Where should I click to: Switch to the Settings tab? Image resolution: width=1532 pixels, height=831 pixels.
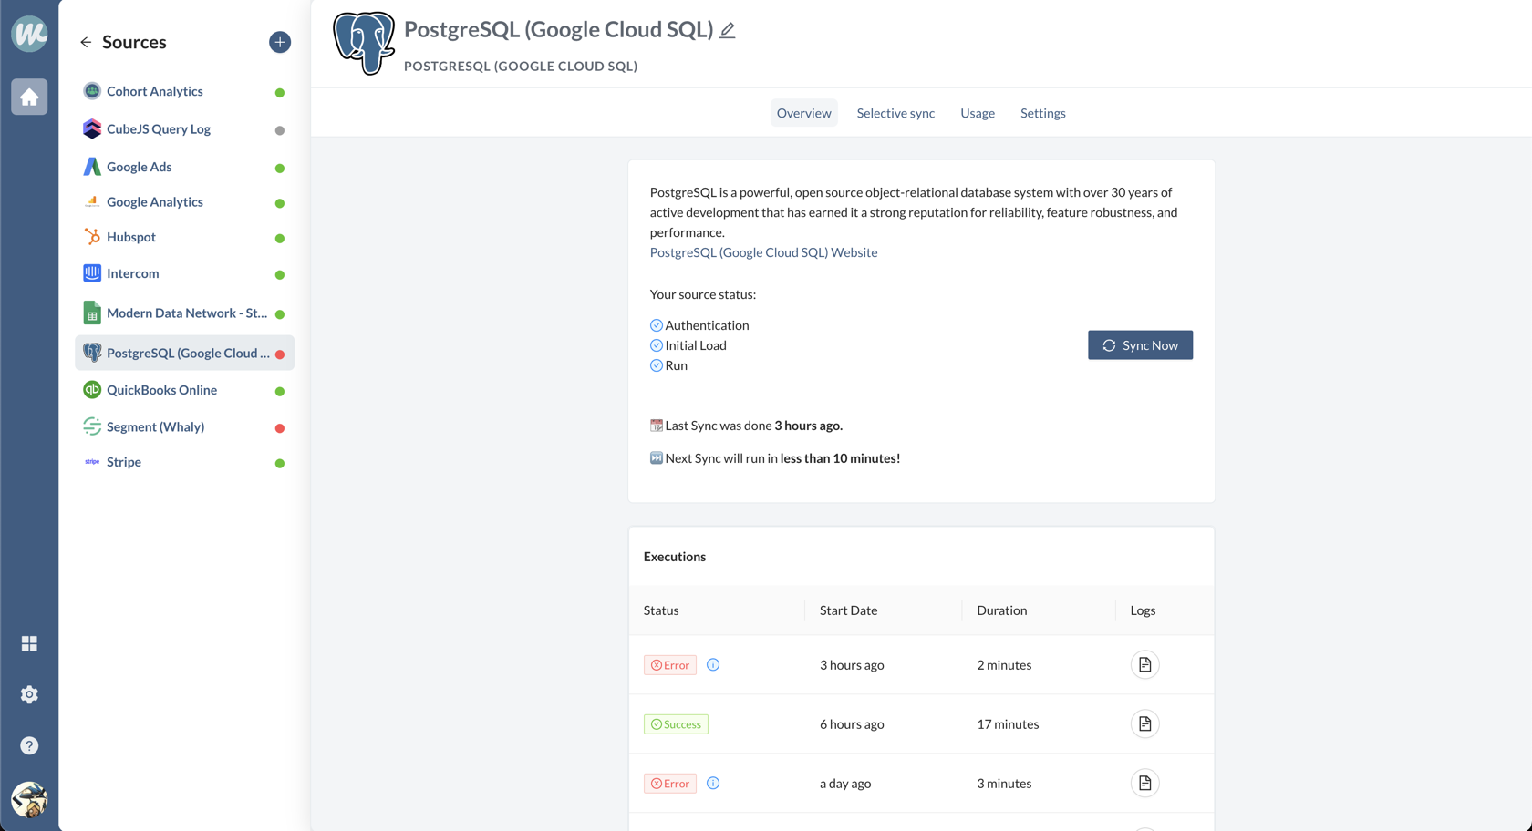[1042, 113]
